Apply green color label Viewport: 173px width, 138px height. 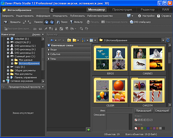[145, 128]
